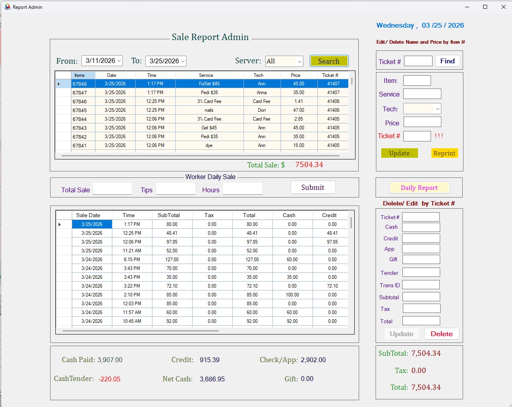Click the Report Admin application icon in title bar
The width and height of the screenshot is (512, 407).
(7, 7)
